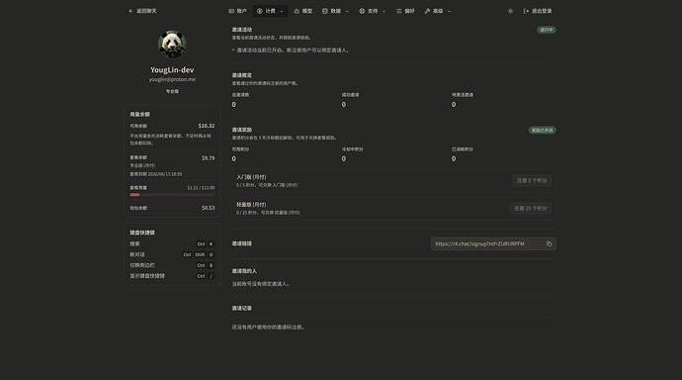
Task: Click the $9.79 plan balance value
Action: (208, 158)
